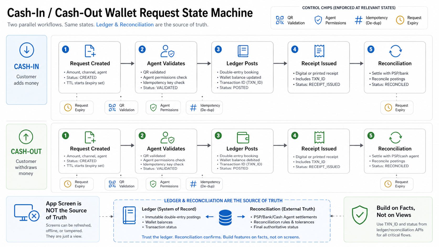Viewport: 439px width, 247px height.
Task: Click the Cash-In Agent Validates person-shield icon
Action: [x=167, y=51]
